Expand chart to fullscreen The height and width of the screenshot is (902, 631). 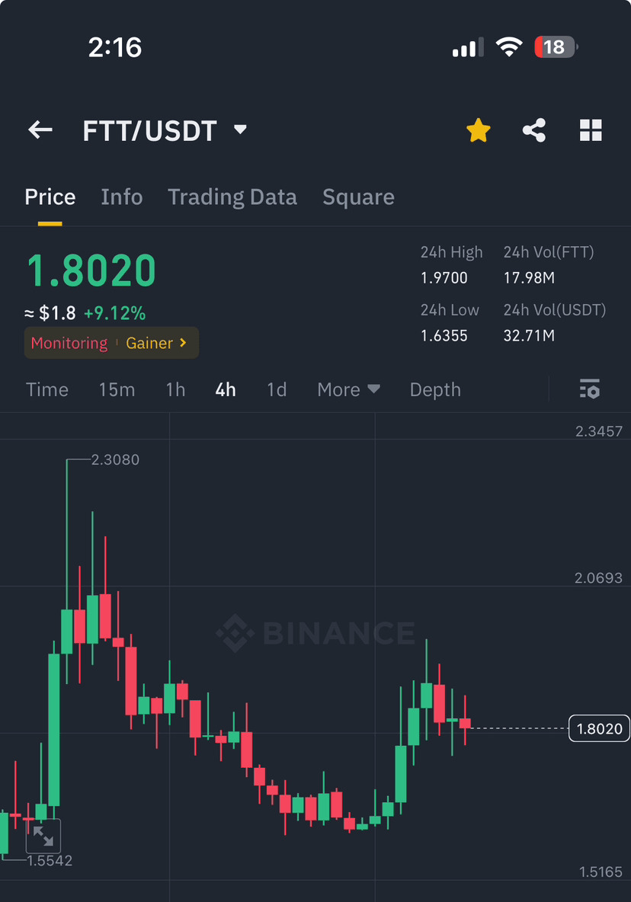(x=43, y=836)
